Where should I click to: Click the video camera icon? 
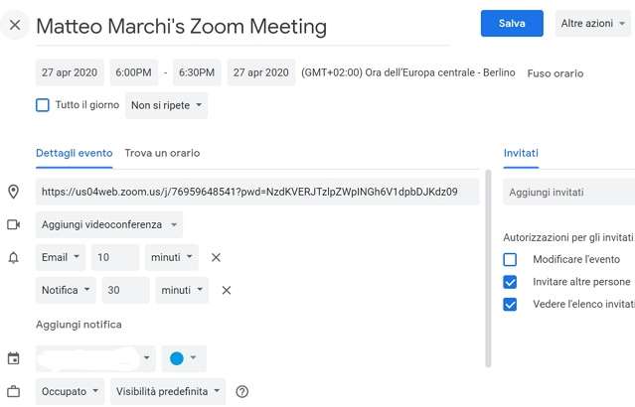click(x=14, y=225)
